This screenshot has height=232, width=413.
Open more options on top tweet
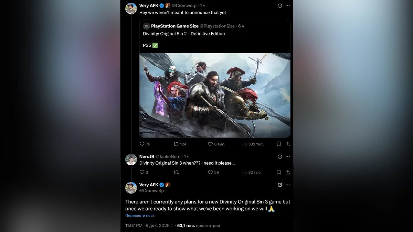tap(288, 6)
